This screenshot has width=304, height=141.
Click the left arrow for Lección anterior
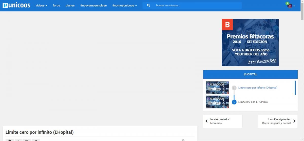[x=206, y=121]
